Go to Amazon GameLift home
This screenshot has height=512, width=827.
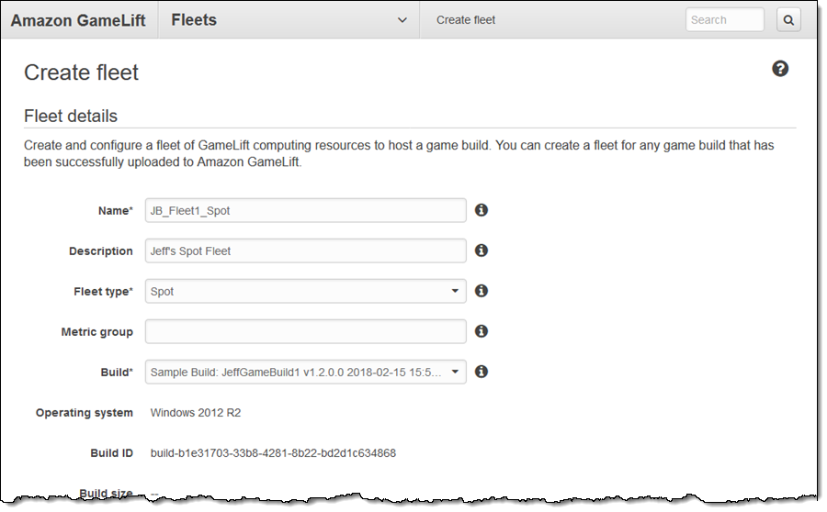[x=78, y=20]
